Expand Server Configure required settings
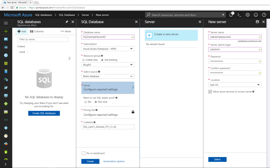Screen dimensions: 270x168 point(108,88)
